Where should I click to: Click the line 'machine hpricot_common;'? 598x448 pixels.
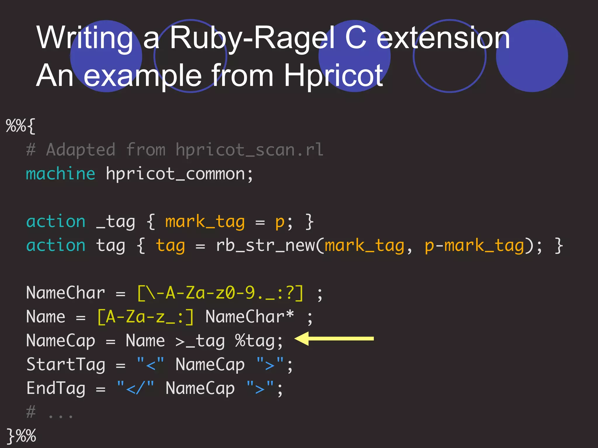140,174
